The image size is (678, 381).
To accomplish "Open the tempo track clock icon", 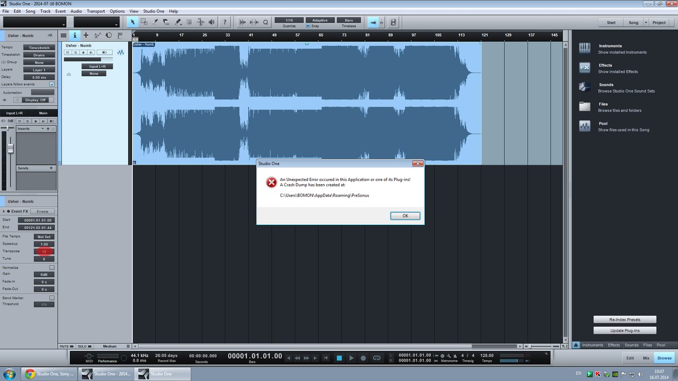I will pos(109,35).
